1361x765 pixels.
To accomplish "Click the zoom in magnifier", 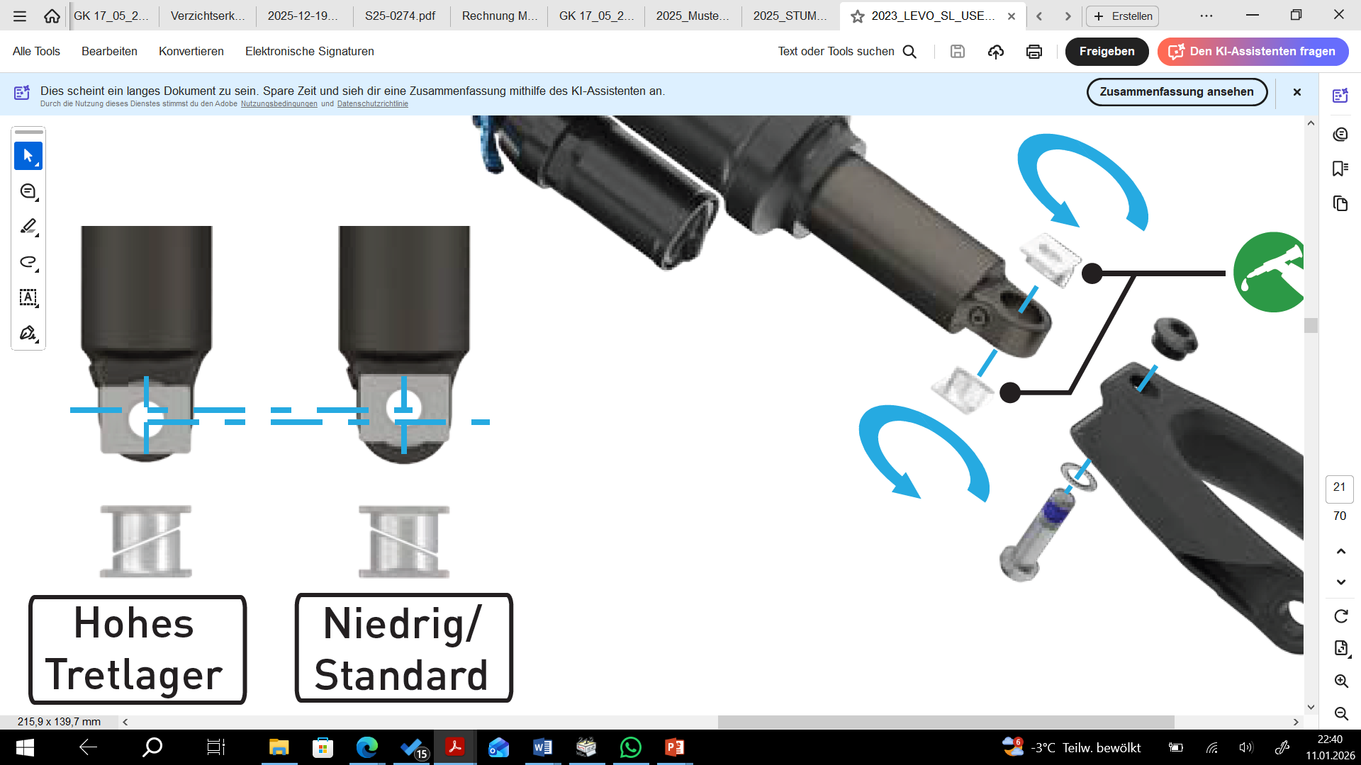I will pyautogui.click(x=1340, y=681).
